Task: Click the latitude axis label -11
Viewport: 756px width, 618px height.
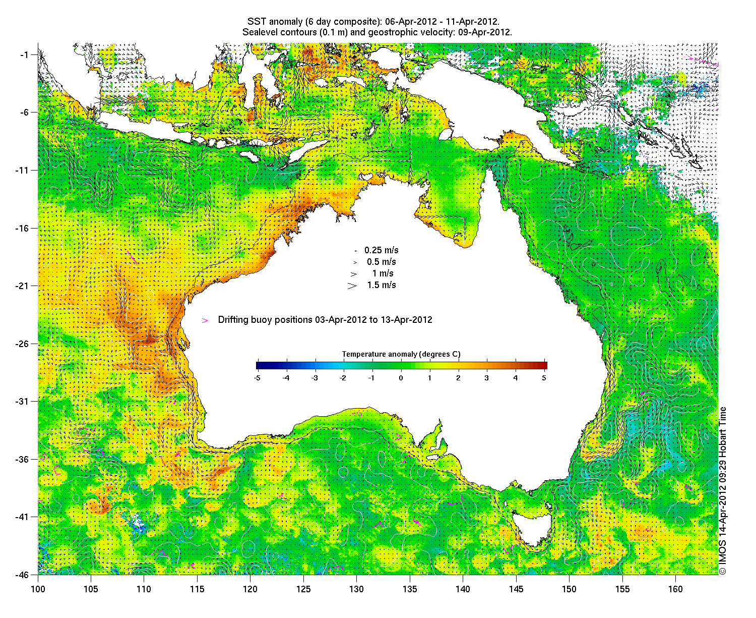Action: point(22,170)
